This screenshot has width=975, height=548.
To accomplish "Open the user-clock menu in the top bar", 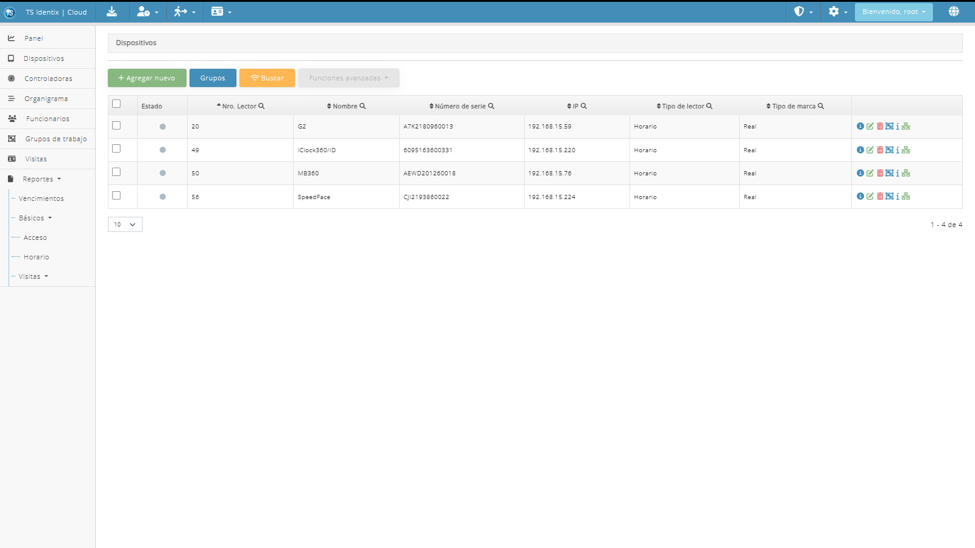I will 147,12.
